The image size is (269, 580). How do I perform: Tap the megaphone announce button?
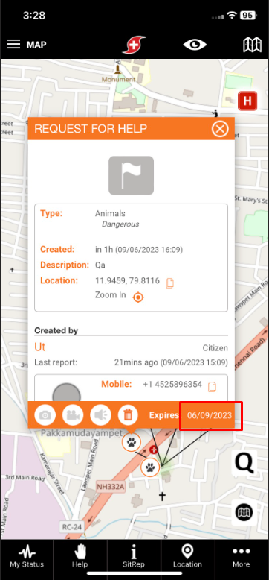pos(100,415)
